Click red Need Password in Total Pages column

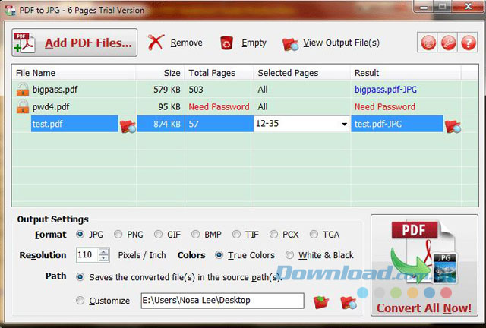(219, 106)
